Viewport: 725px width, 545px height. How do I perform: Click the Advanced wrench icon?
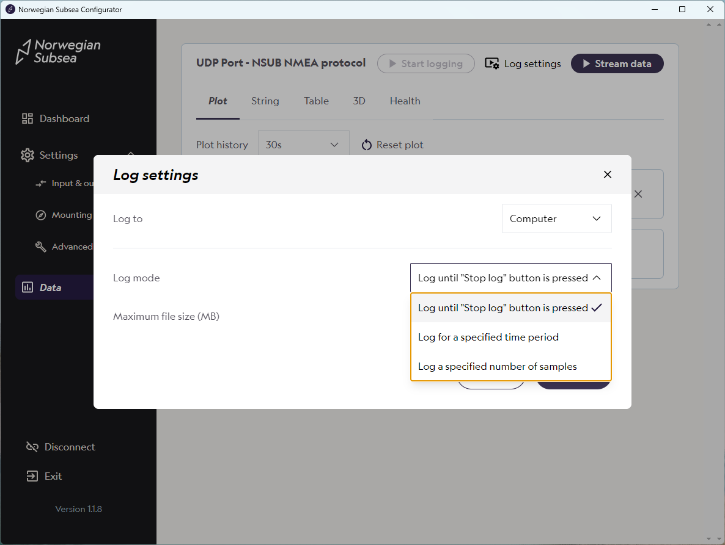point(41,247)
